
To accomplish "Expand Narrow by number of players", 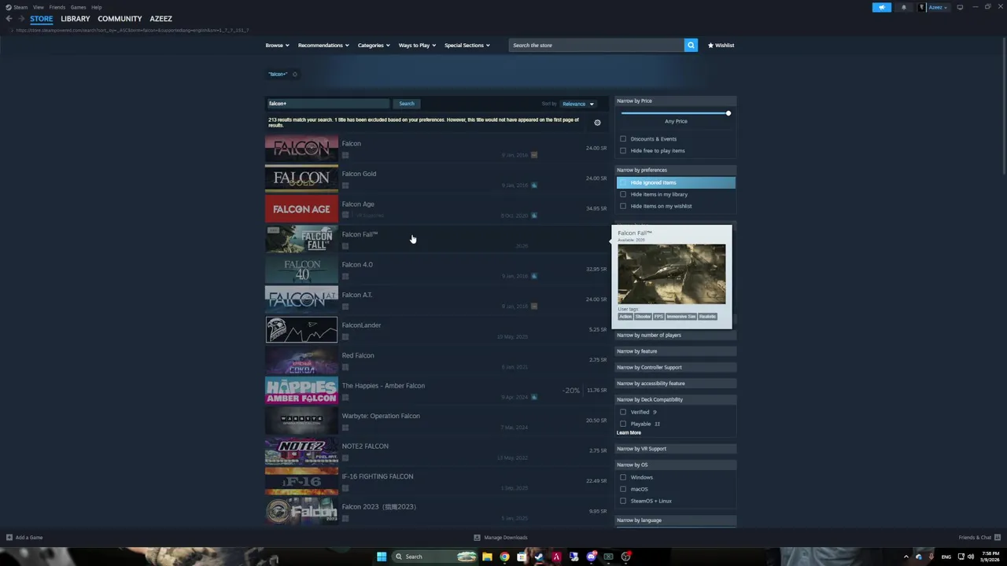I will coord(676,335).
